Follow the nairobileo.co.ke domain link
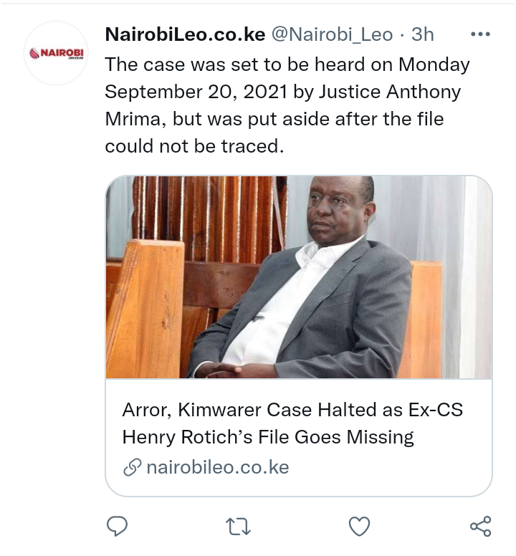 218,467
